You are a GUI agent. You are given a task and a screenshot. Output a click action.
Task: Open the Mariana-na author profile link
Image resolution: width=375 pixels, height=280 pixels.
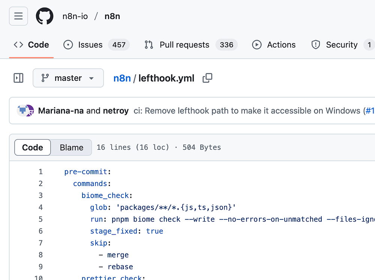[61, 110]
